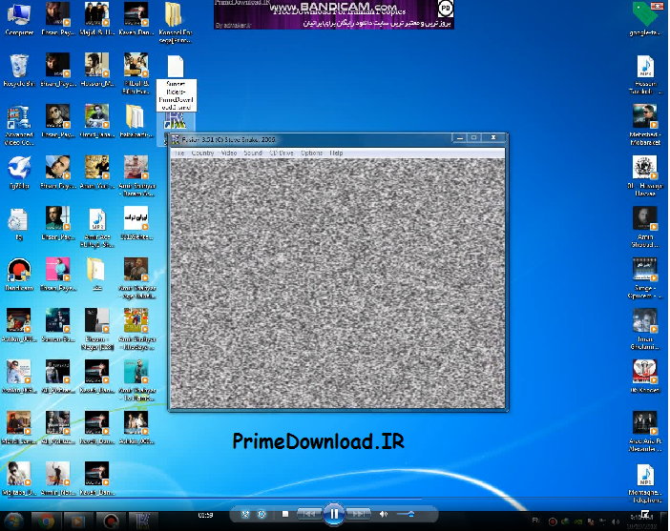Open the Pitbull media file
670x531 pixels.
pos(136,73)
